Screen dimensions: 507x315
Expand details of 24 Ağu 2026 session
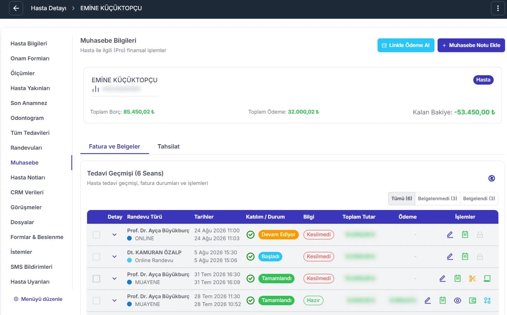(114, 235)
